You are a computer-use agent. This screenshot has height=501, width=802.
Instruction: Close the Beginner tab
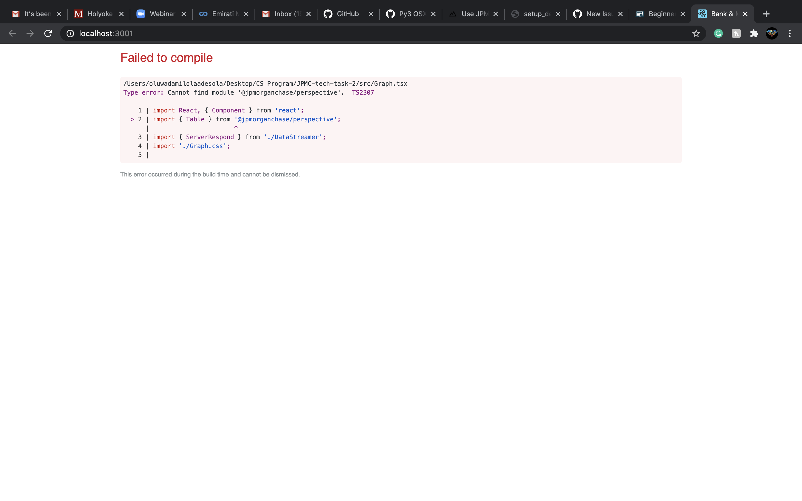click(x=683, y=14)
